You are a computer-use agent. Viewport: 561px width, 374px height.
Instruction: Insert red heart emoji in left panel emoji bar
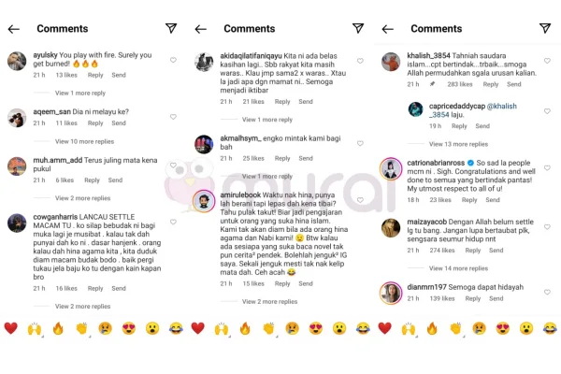pyautogui.click(x=10, y=328)
